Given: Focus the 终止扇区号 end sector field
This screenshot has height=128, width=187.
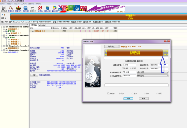Looking at the screenshot, I should coord(159,69).
